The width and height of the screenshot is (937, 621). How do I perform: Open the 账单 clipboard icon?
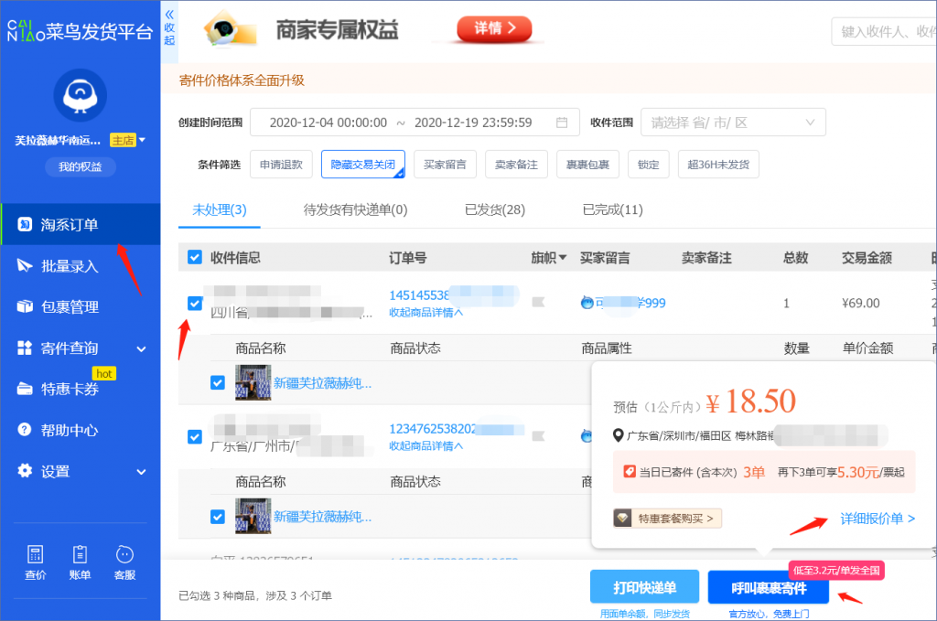click(x=80, y=555)
